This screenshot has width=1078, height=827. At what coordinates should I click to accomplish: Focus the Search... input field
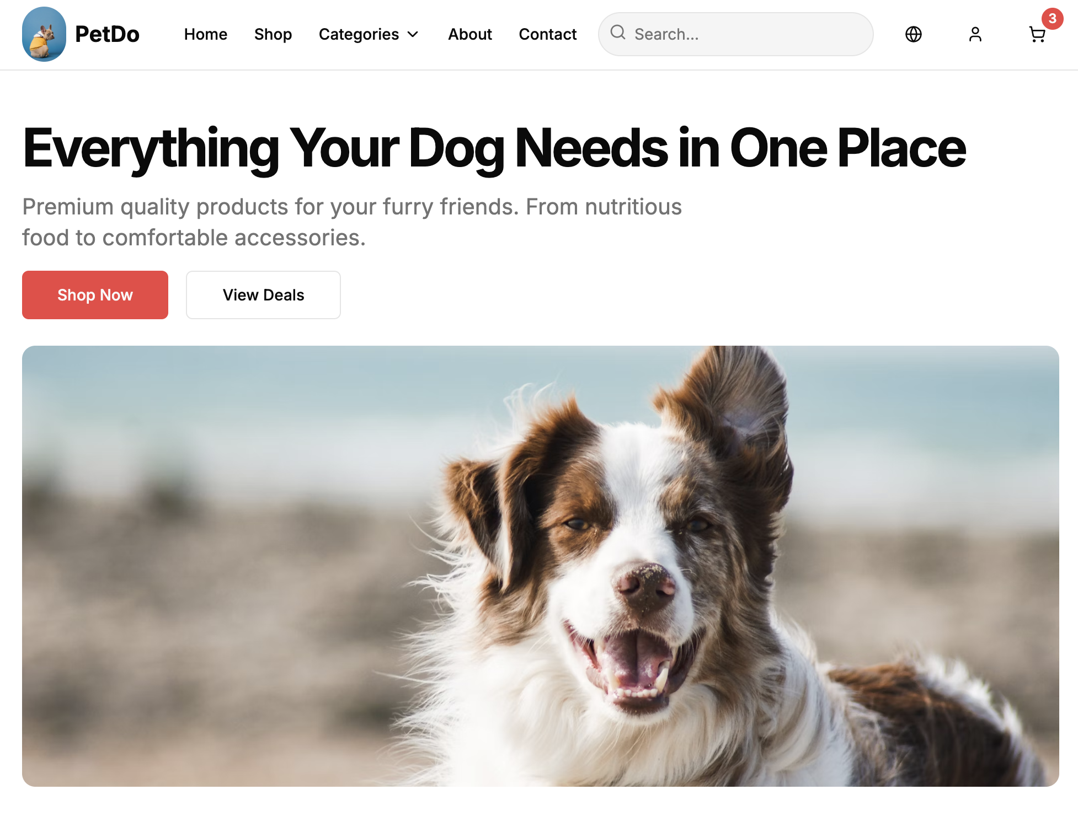click(x=736, y=34)
